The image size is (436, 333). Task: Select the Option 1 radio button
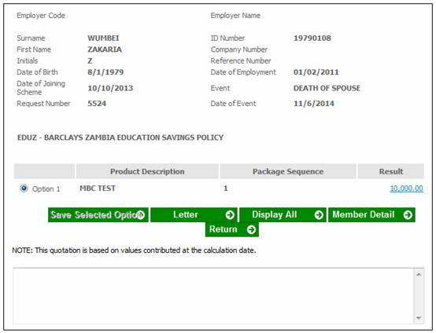coord(24,188)
